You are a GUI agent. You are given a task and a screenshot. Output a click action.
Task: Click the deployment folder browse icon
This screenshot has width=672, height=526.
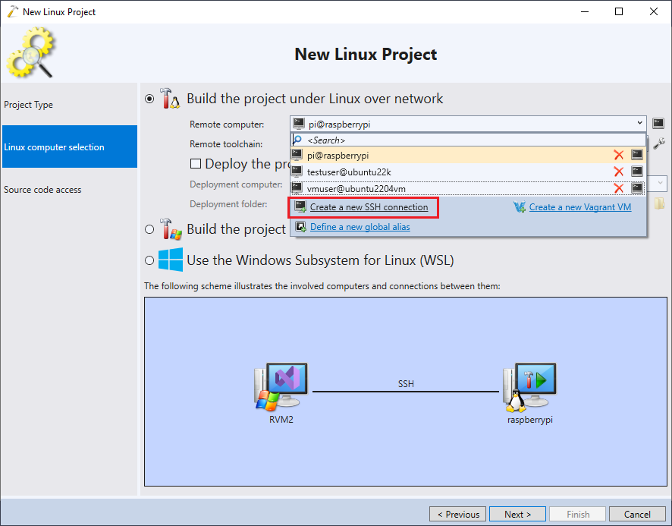(x=660, y=203)
